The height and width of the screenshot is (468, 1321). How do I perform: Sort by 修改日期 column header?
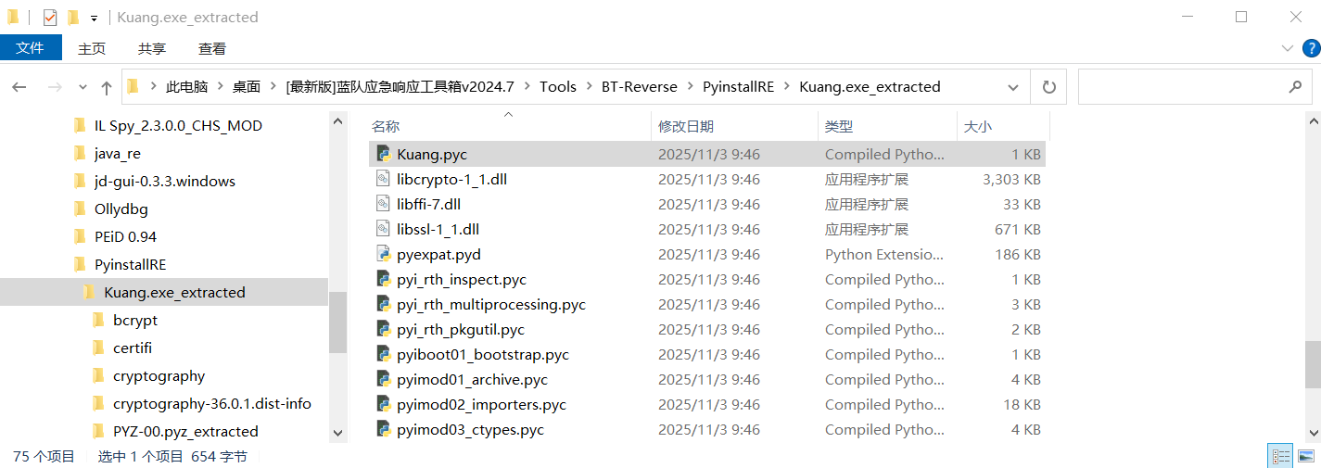coord(686,126)
